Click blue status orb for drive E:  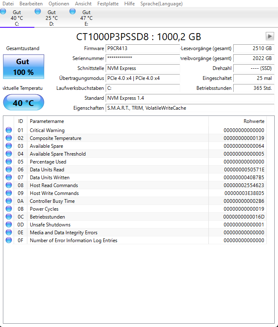tap(73, 11)
